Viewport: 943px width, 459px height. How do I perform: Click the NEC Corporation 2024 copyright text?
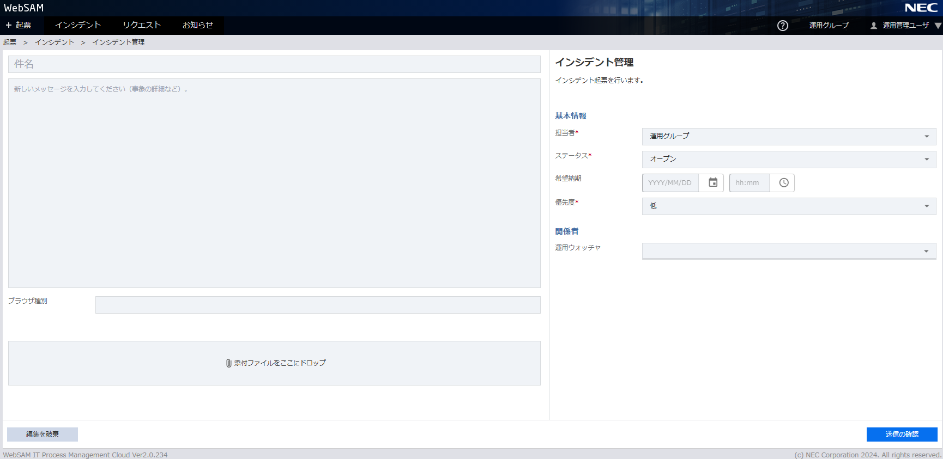point(868,455)
